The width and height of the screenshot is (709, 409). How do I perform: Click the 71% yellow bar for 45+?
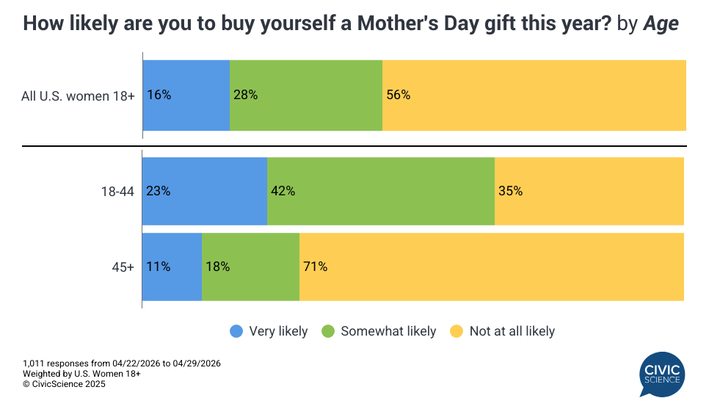492,267
